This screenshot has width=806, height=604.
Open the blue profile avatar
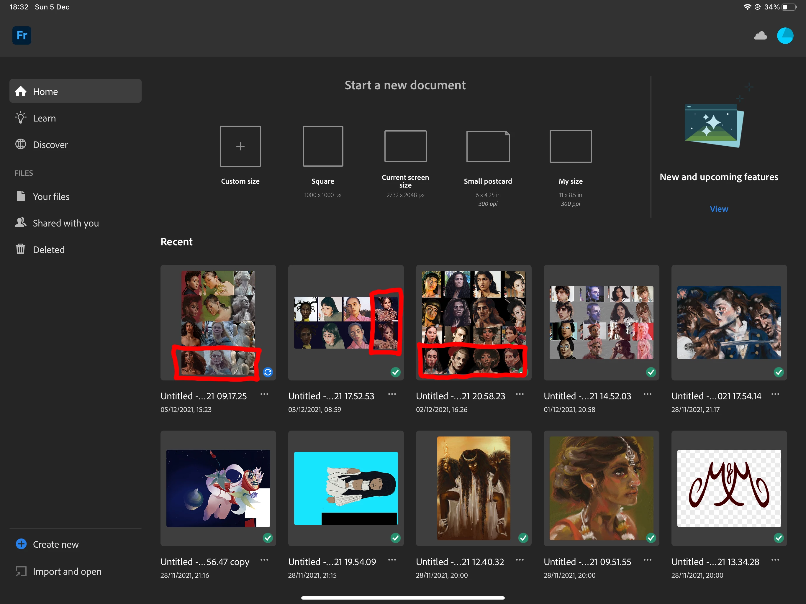pos(785,36)
